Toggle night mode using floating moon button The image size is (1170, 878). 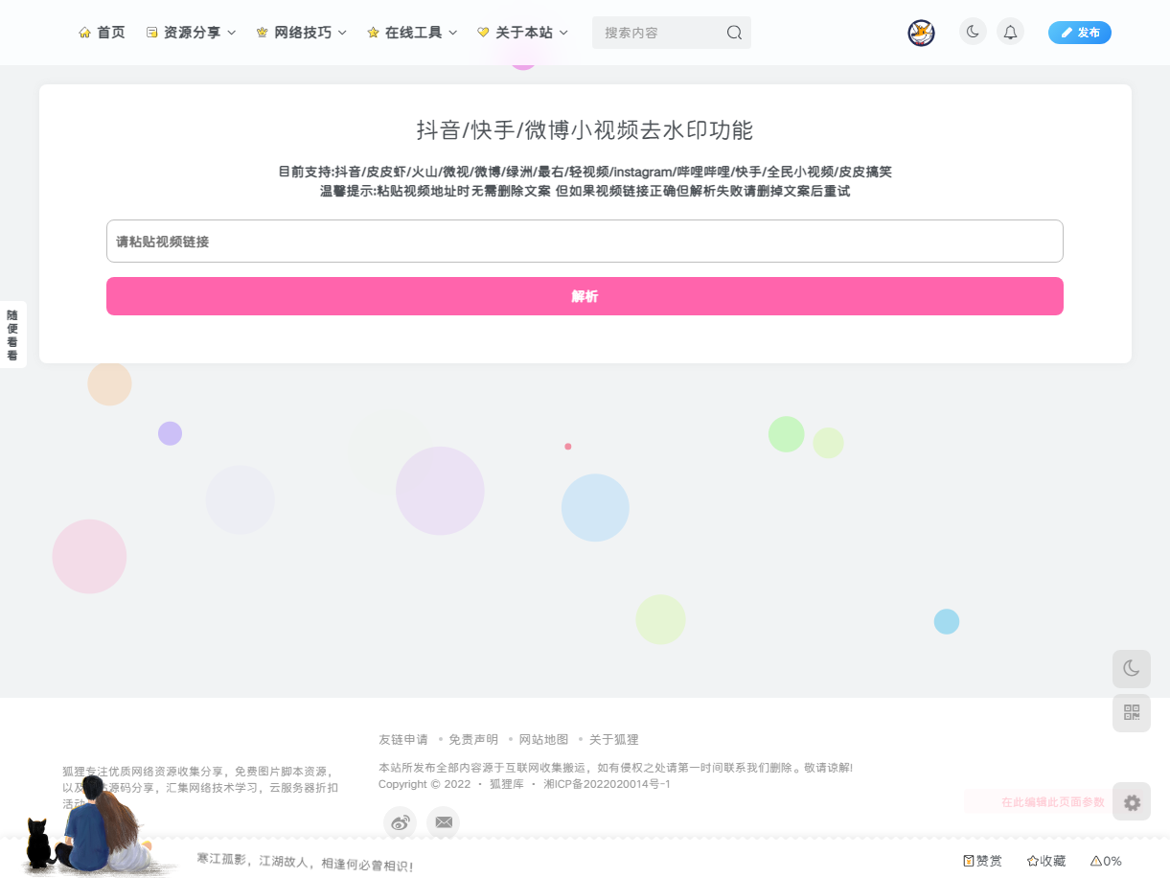click(x=1131, y=668)
